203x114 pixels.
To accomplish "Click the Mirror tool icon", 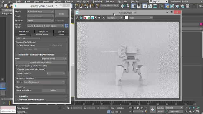I will [122, 6].
